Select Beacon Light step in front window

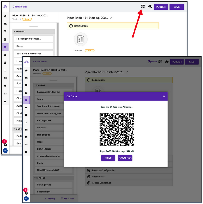(x=54, y=192)
